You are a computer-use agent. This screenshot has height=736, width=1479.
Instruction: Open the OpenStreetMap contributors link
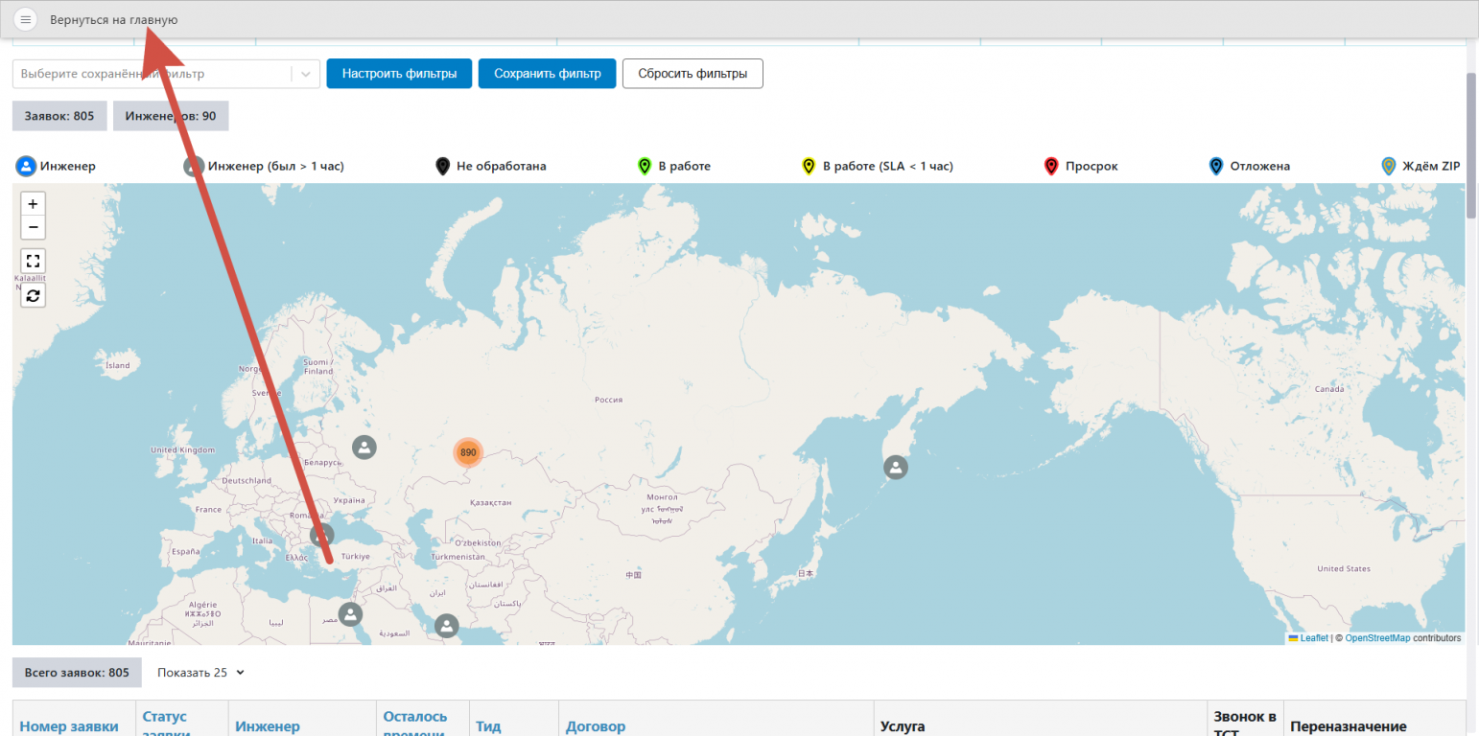1377,638
